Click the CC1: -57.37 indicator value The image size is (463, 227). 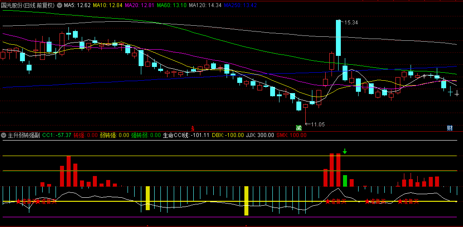click(57, 135)
